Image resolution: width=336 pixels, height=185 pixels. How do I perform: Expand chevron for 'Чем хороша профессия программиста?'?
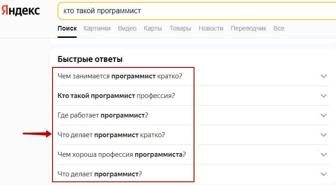[324, 154]
